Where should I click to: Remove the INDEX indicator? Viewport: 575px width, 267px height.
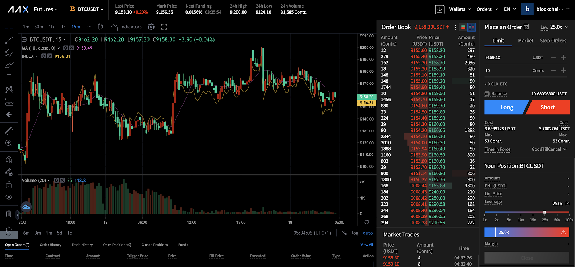click(x=50, y=56)
